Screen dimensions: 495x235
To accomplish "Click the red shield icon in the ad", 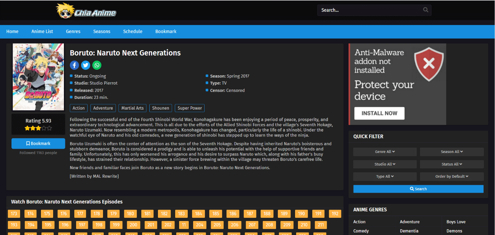I will pyautogui.click(x=429, y=64).
